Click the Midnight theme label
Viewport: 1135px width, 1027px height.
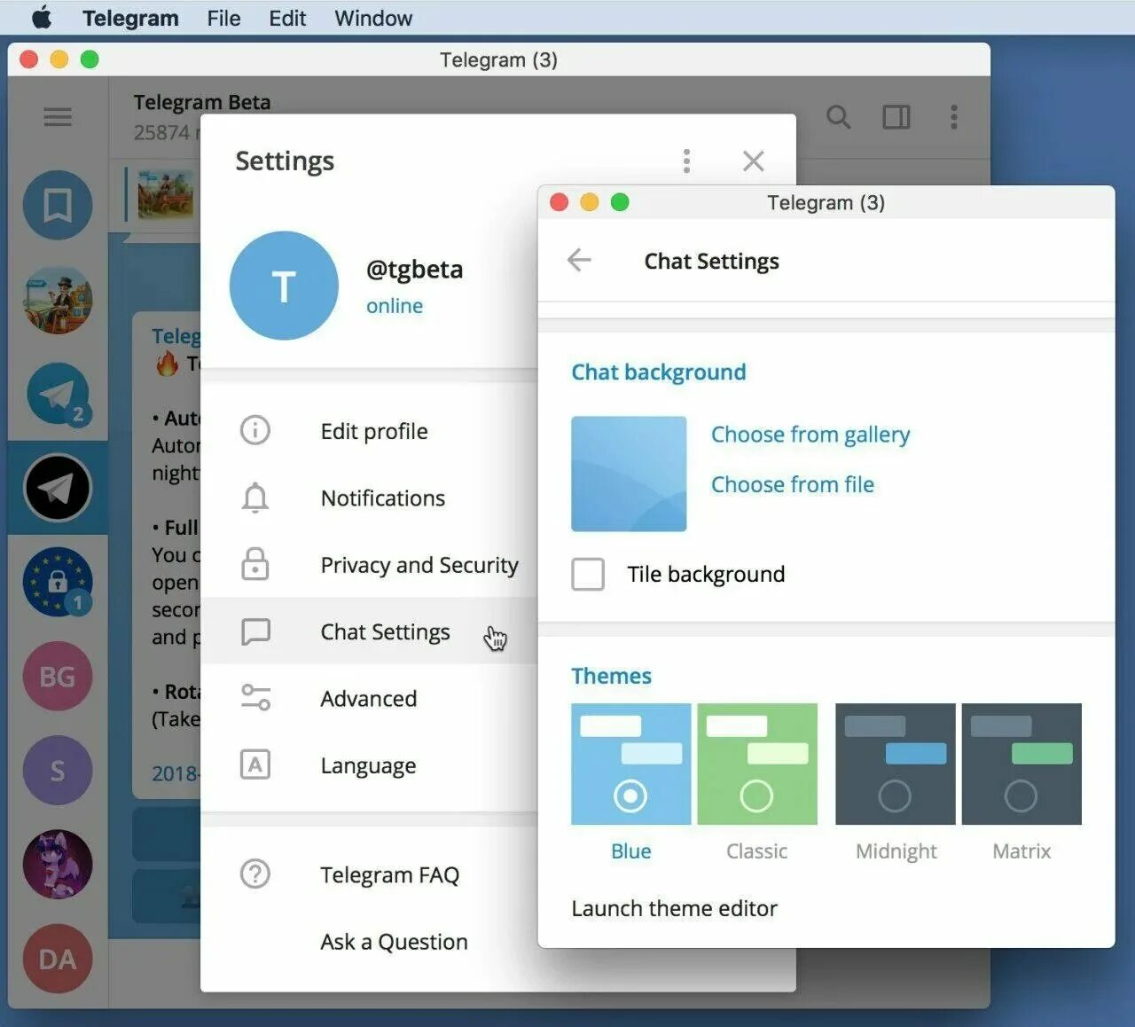896,851
